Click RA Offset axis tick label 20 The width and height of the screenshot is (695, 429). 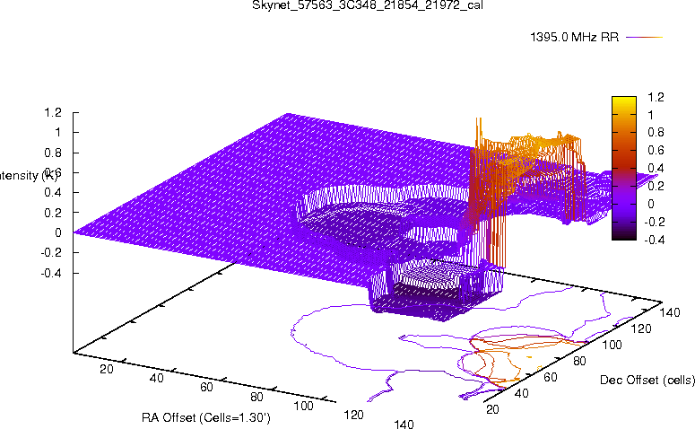[x=107, y=369]
